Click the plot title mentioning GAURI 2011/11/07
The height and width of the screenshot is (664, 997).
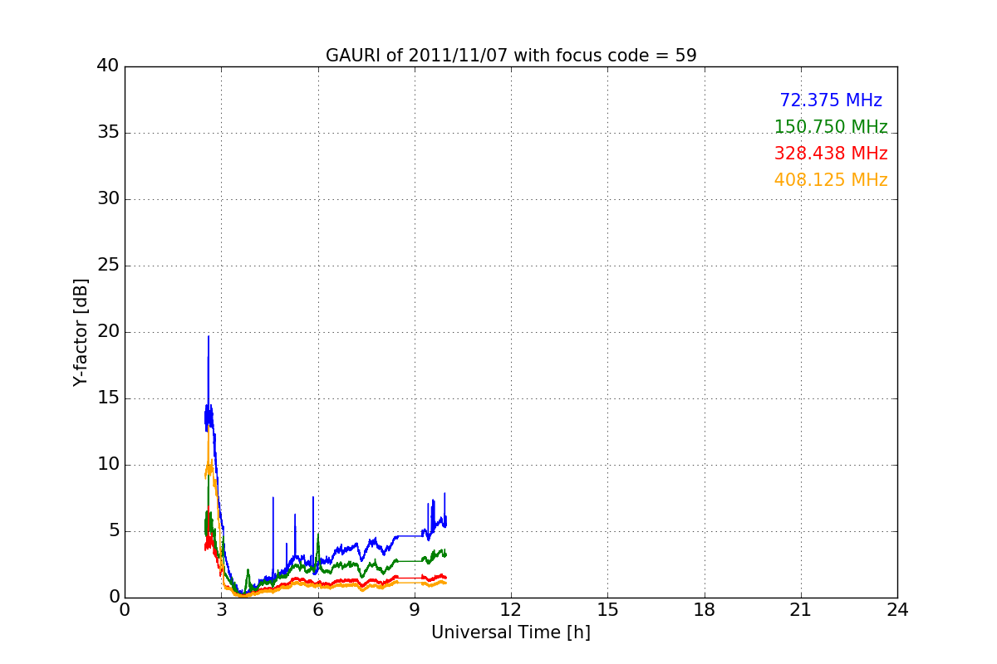(x=511, y=56)
